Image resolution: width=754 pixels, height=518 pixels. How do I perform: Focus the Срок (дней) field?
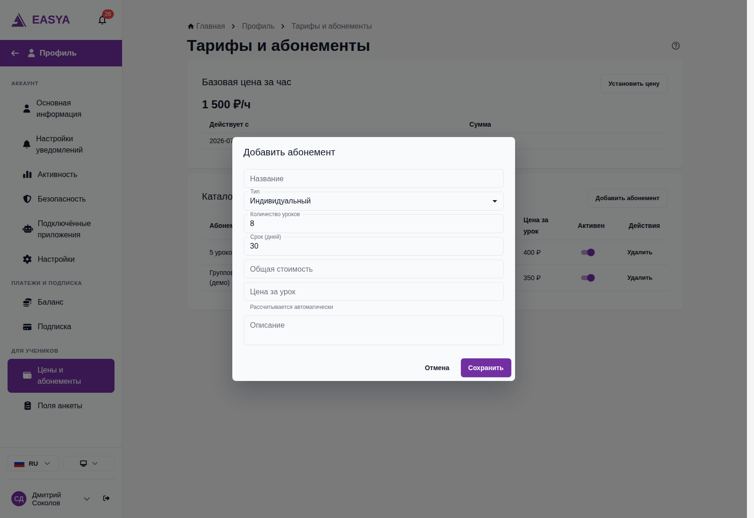374,246
